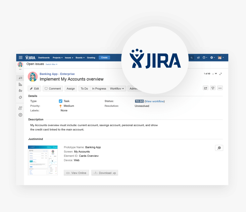Click the Edit button
The image size is (246, 212).
(x=34, y=88)
